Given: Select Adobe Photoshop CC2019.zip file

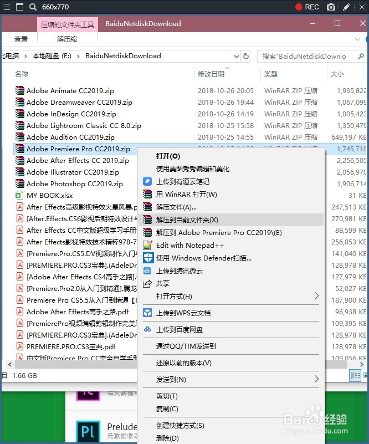Looking at the screenshot, I should [x=75, y=184].
